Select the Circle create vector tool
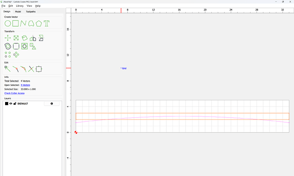The width and height of the screenshot is (294, 176). pos(8,23)
